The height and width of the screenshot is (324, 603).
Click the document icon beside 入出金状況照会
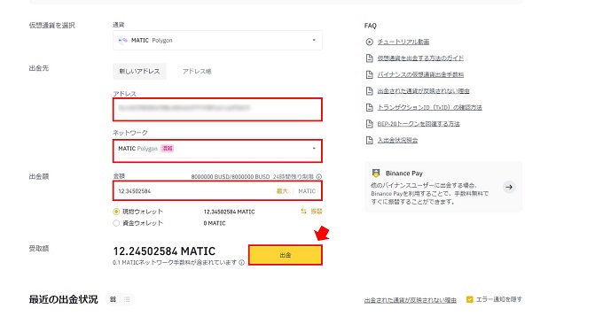pos(369,140)
